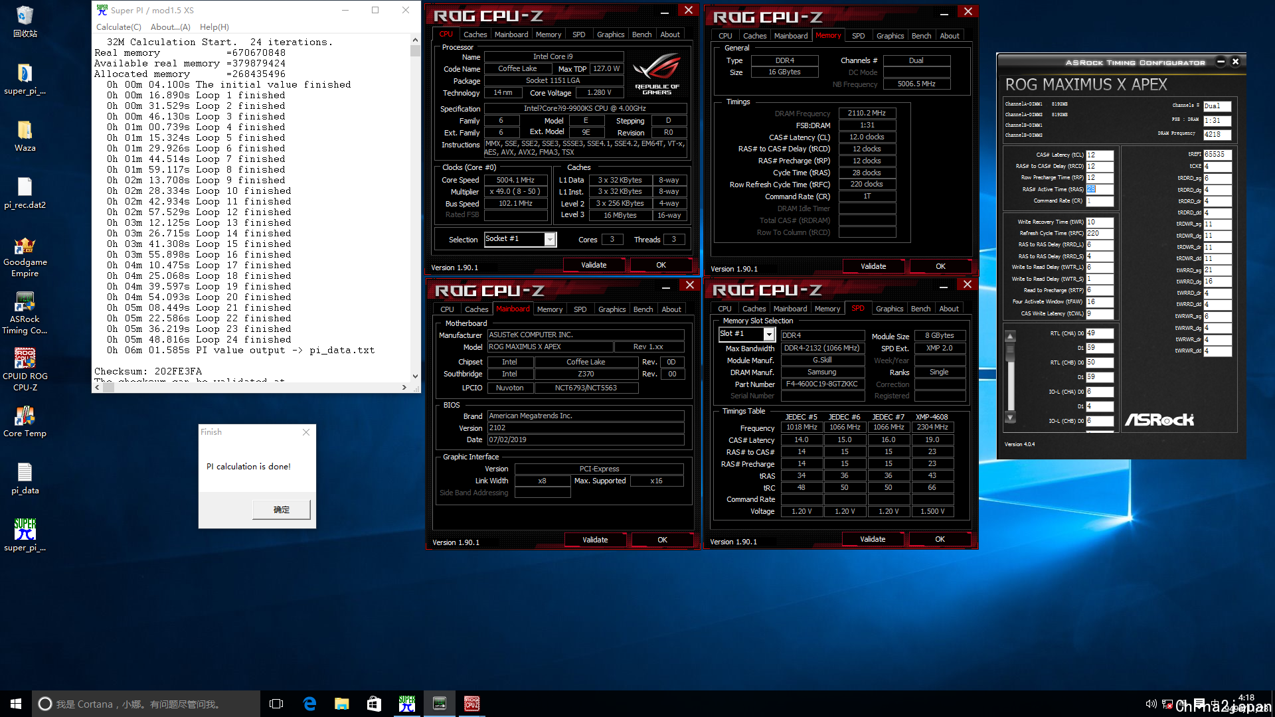Image resolution: width=1275 pixels, height=717 pixels.
Task: Click OK in the Mainboard tab window
Action: [662, 540]
